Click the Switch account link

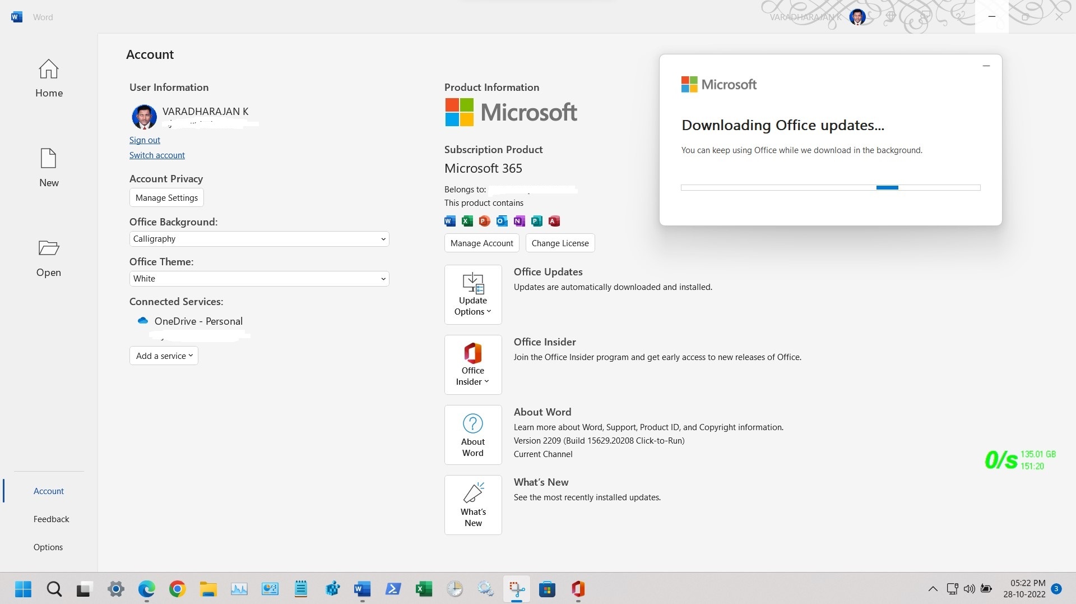coord(157,155)
